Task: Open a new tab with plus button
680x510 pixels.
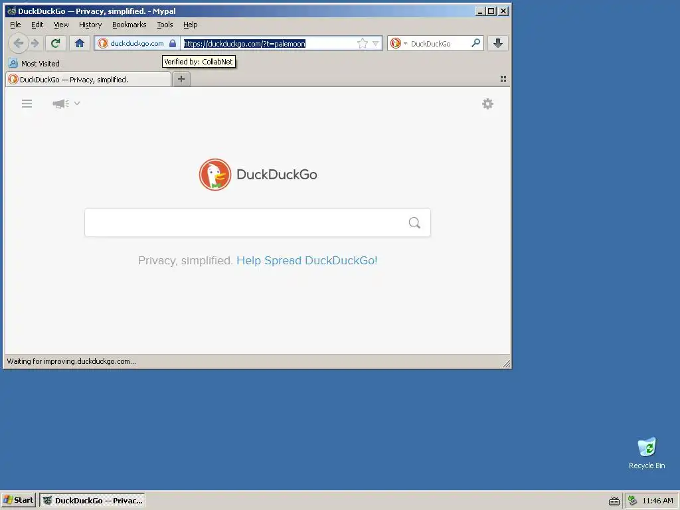Action: tap(181, 79)
